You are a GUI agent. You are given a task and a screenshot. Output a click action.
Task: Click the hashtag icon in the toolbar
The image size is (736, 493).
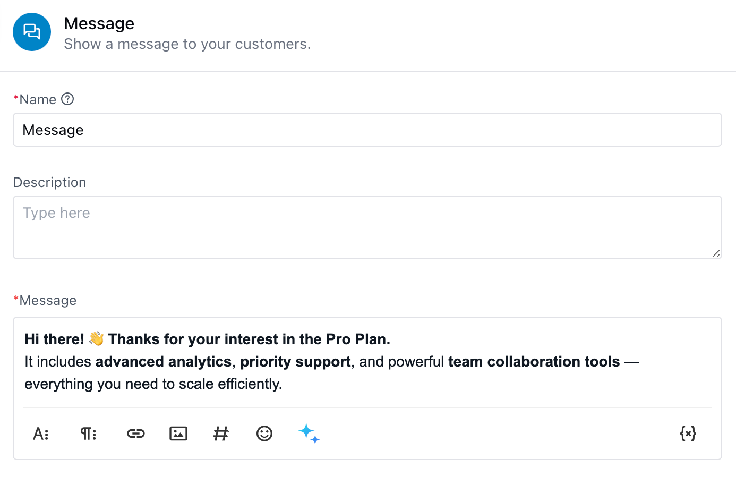pos(221,433)
